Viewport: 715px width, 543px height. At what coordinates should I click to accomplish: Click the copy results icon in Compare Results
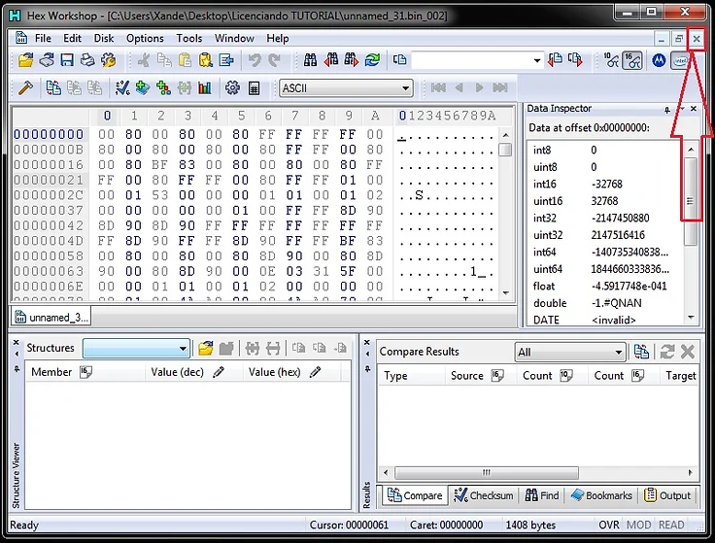pyautogui.click(x=641, y=352)
